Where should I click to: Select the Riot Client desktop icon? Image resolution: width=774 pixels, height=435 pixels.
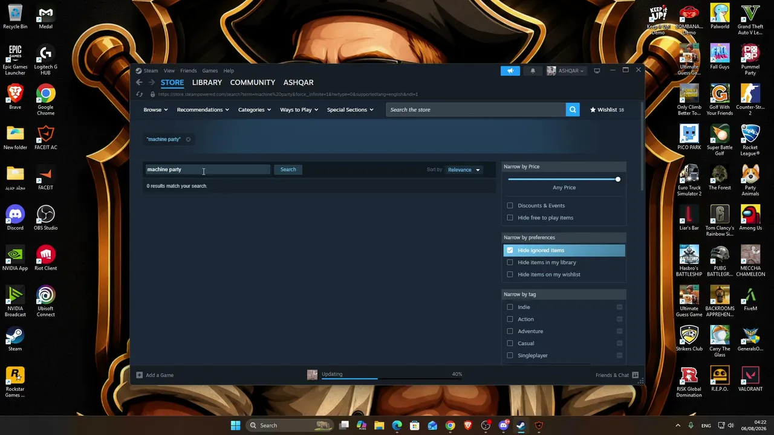45,258
